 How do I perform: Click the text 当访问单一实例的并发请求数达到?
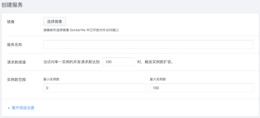pos(71,62)
